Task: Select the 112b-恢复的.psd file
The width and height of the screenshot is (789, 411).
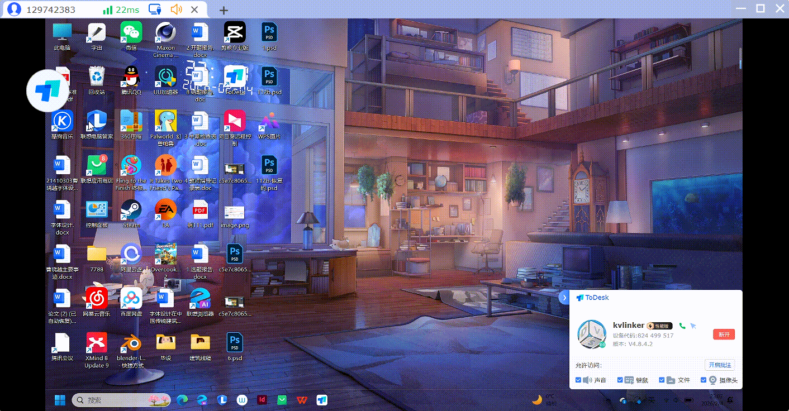Action: (269, 173)
